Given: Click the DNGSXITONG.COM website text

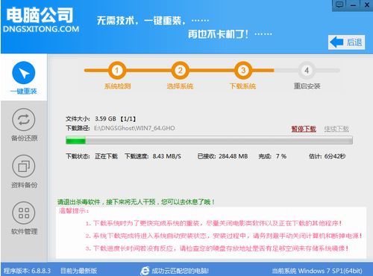Looking at the screenshot, I should 41,29.
